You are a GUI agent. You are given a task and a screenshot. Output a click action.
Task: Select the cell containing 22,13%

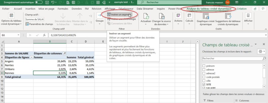coord(50,65)
